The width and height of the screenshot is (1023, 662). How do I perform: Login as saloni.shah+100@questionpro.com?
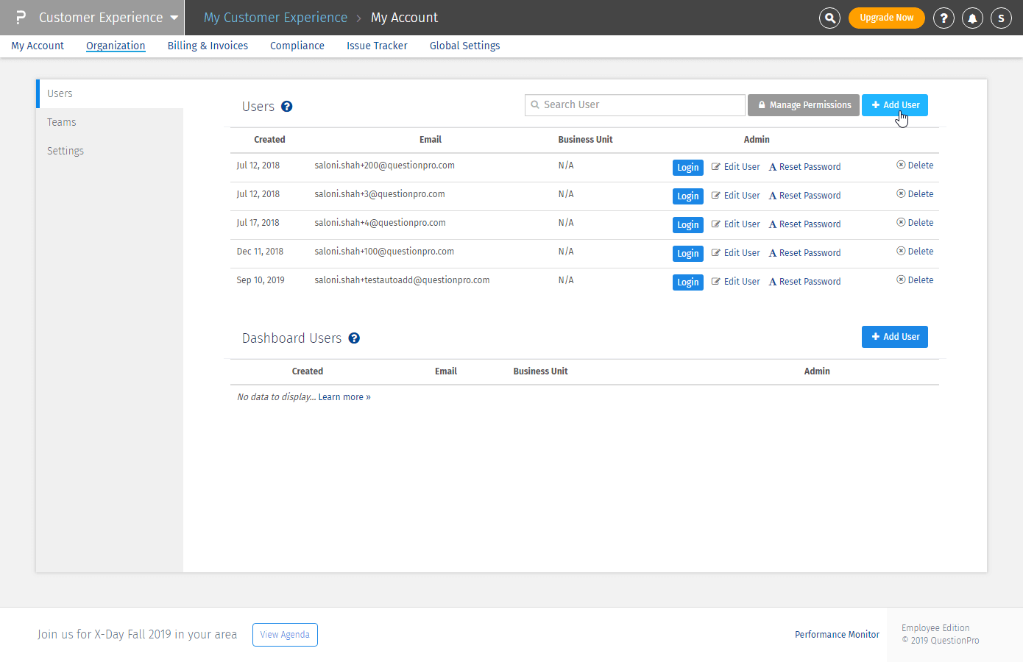(687, 254)
